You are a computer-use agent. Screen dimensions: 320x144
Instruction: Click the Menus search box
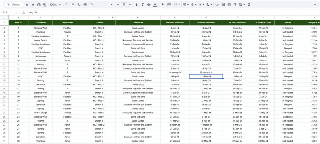click(x=14, y=4)
